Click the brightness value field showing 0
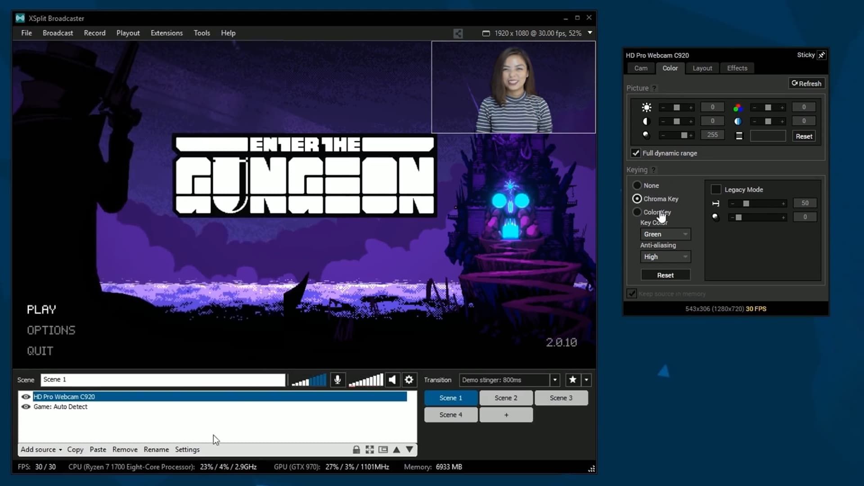This screenshot has width=864, height=486. tap(712, 107)
